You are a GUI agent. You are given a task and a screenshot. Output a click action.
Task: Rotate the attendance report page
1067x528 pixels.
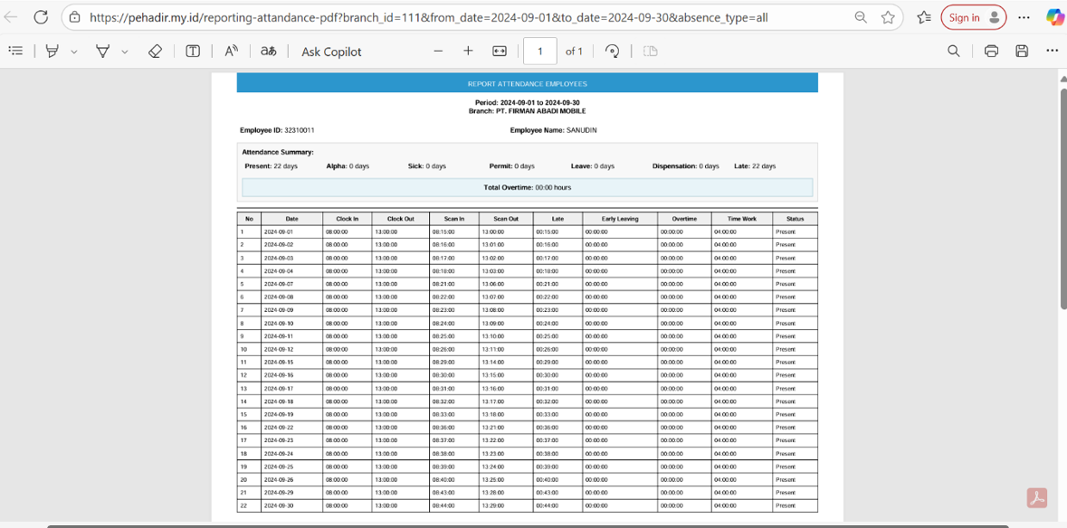point(613,51)
